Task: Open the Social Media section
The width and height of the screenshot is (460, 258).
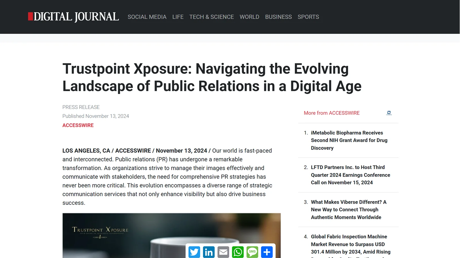Action: click(147, 17)
